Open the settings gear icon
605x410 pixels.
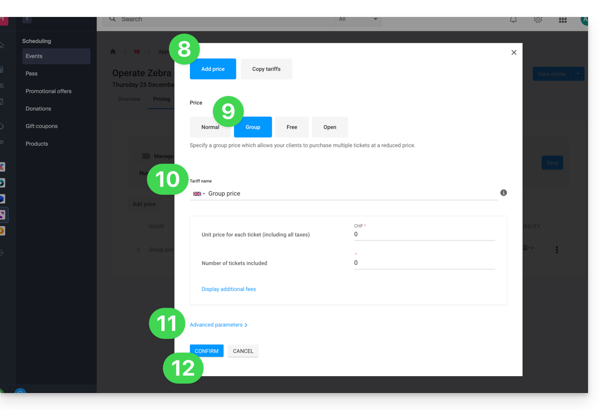click(538, 19)
